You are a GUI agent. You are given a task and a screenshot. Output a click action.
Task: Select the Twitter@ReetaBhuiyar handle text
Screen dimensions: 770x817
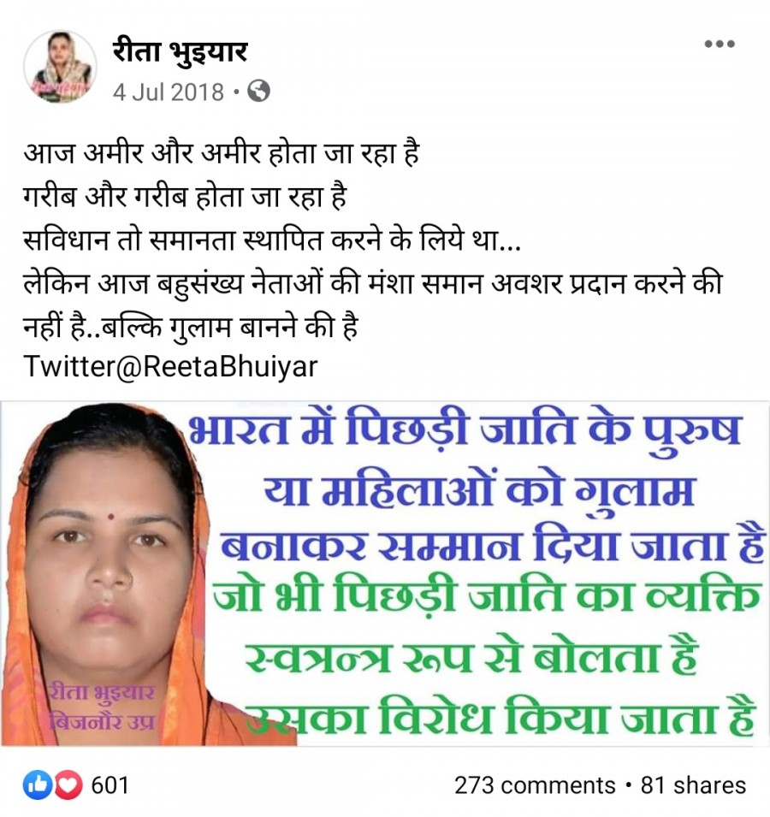tap(170, 367)
